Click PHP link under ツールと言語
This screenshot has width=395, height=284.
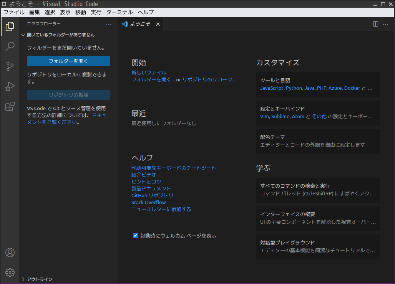point(322,88)
